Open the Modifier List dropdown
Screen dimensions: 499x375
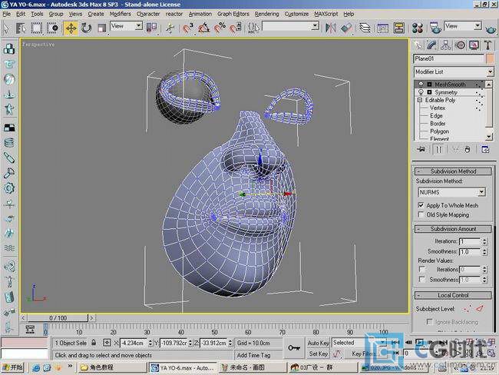click(454, 71)
